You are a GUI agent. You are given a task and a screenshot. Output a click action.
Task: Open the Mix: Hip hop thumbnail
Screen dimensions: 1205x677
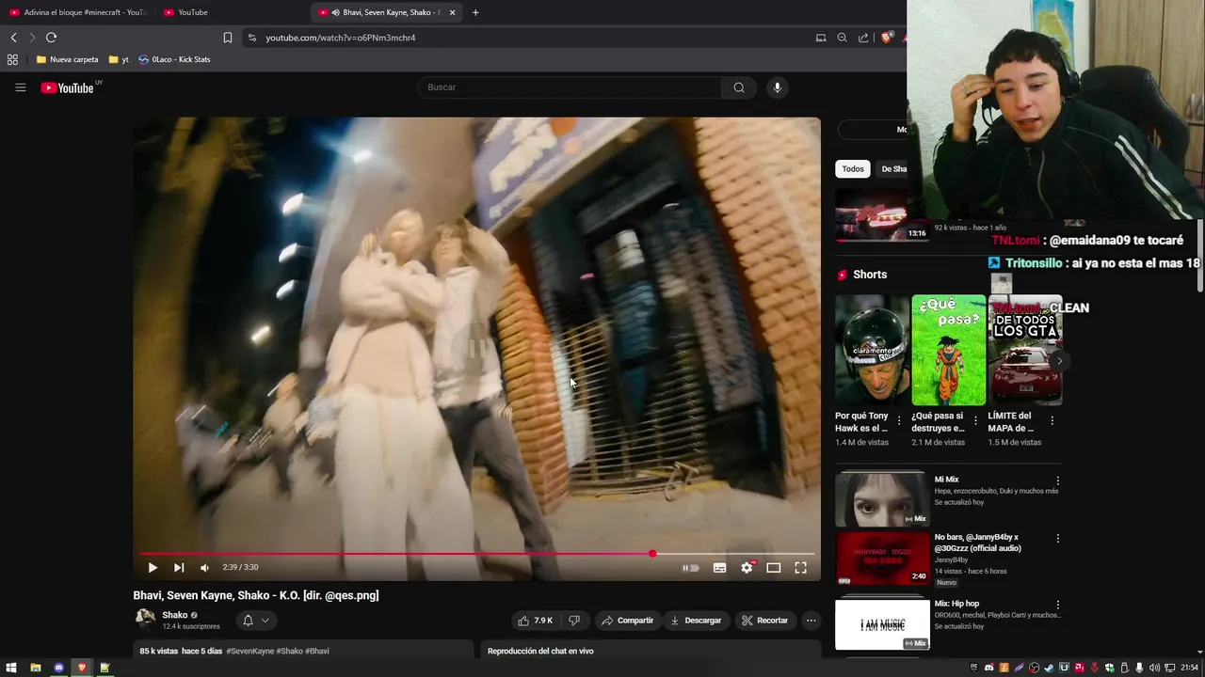(x=882, y=623)
